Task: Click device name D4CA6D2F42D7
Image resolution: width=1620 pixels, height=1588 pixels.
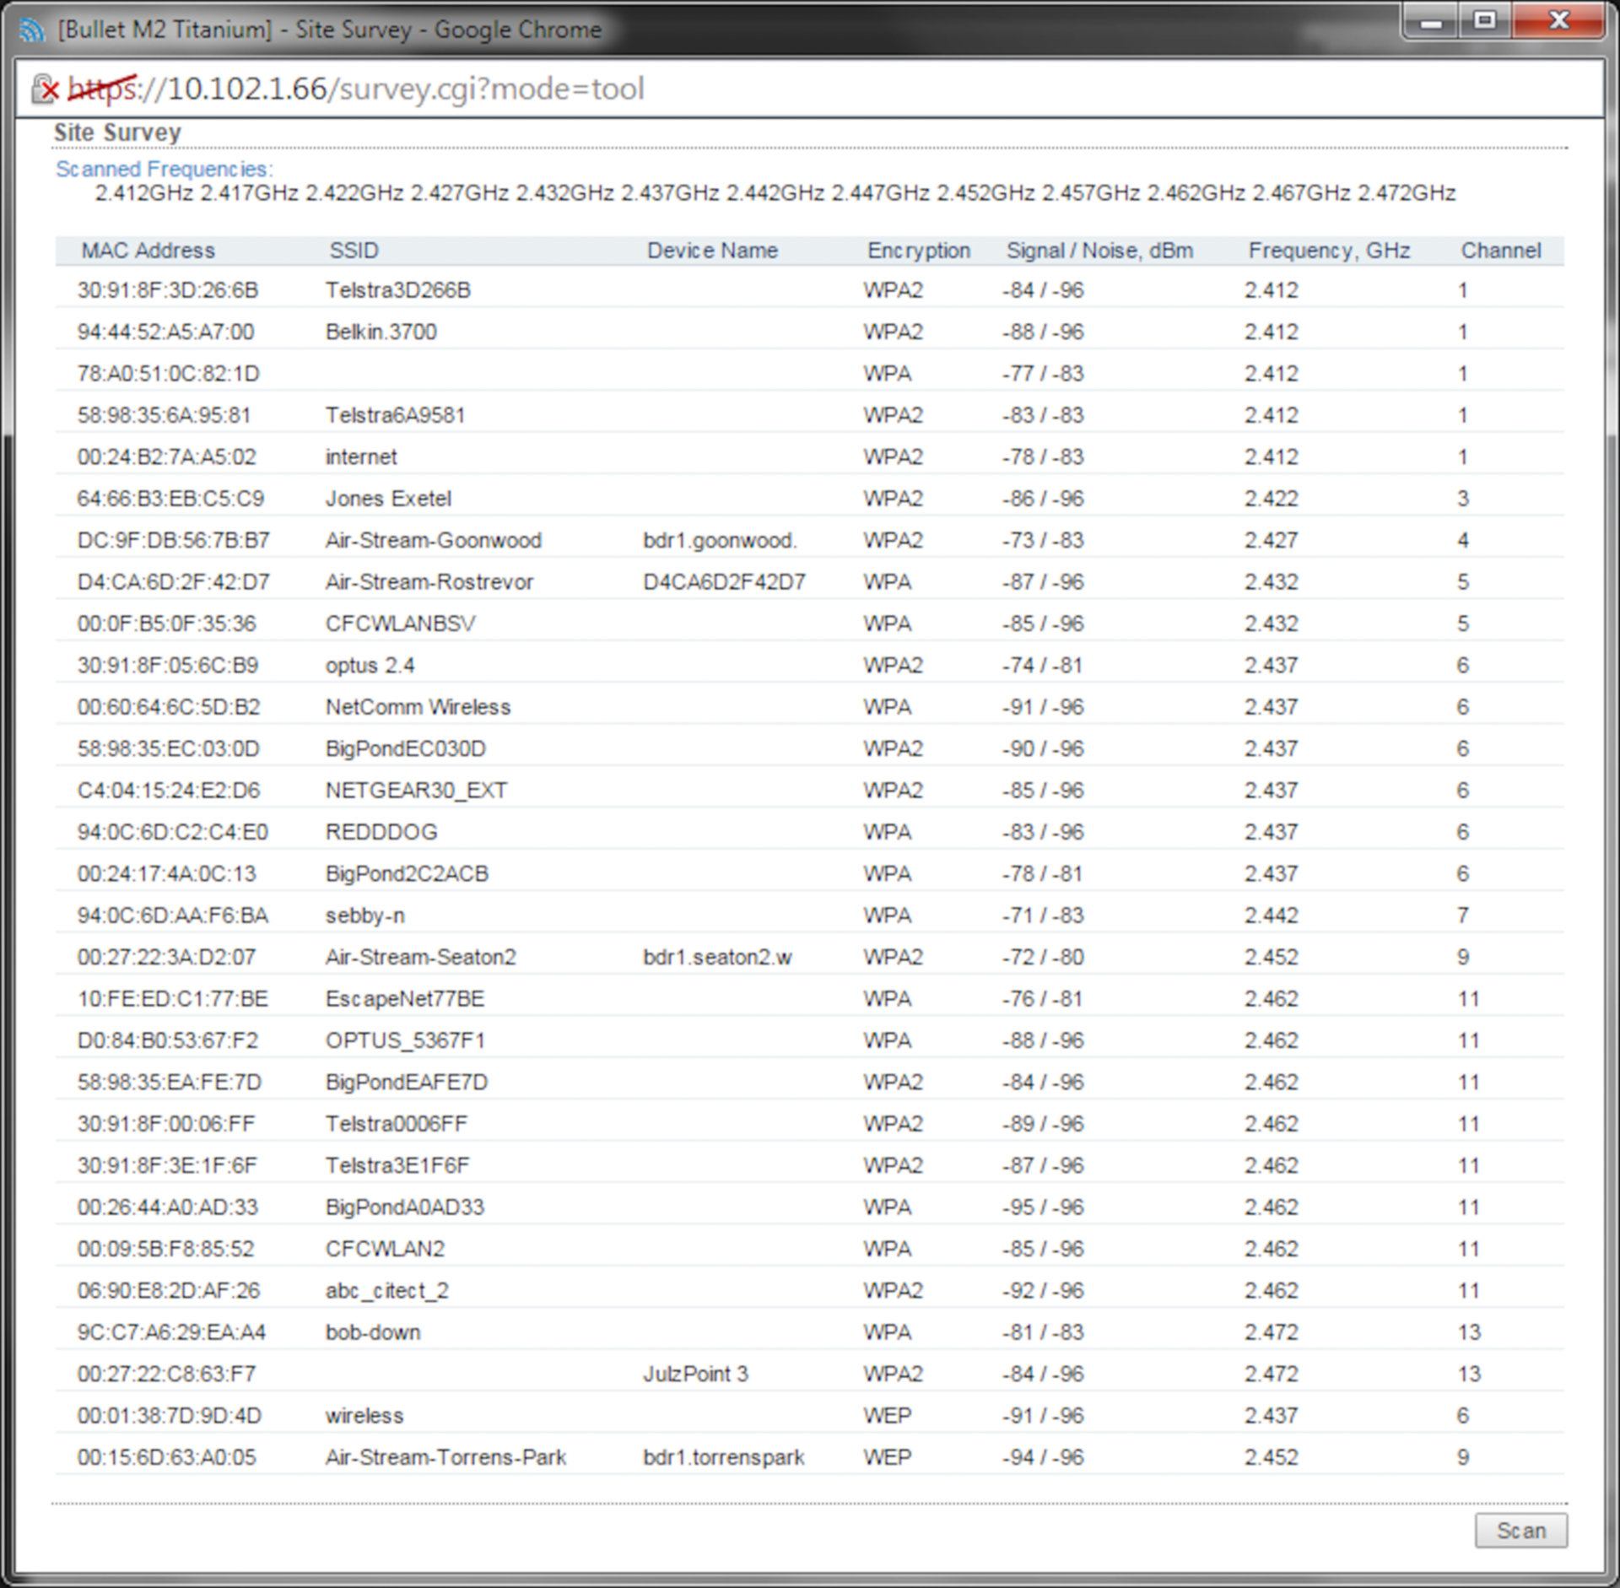Action: (724, 581)
